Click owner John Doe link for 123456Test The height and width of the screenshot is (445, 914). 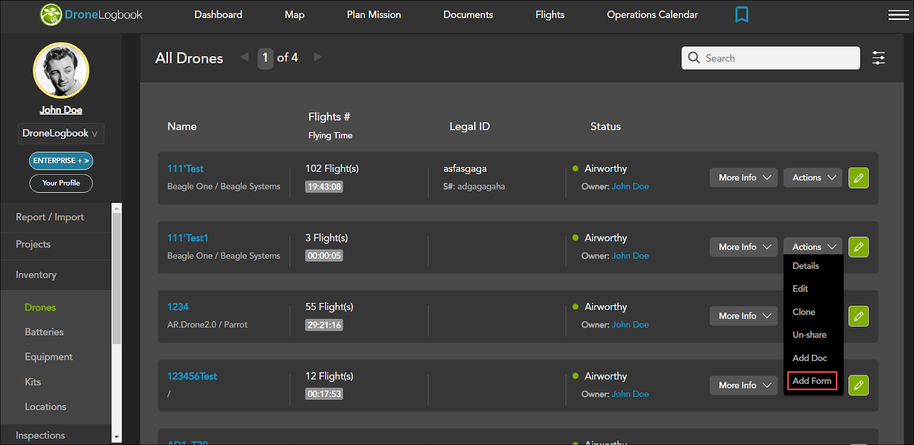click(630, 394)
